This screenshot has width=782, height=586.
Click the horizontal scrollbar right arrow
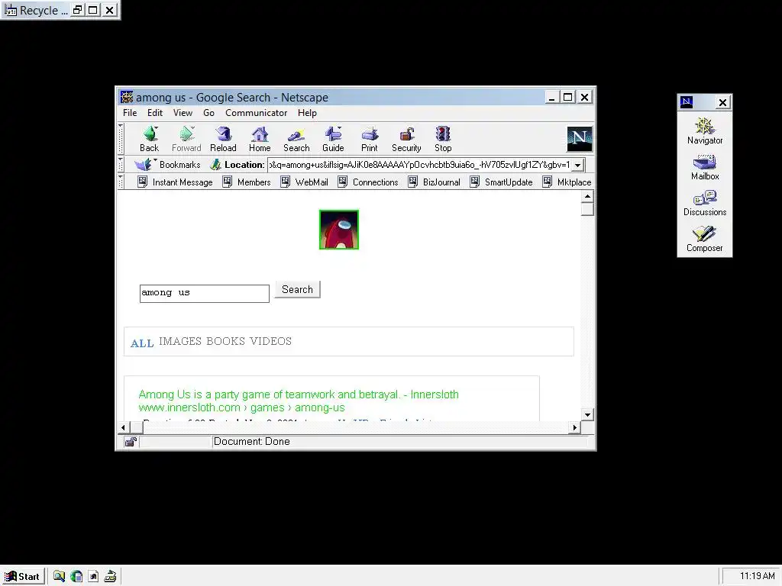point(574,427)
